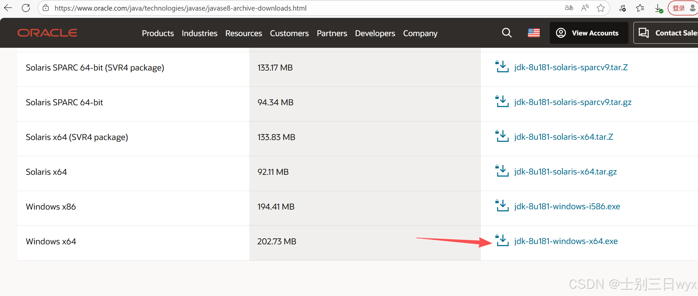
Task: Click the 202.73 MB file size
Action: (277, 241)
